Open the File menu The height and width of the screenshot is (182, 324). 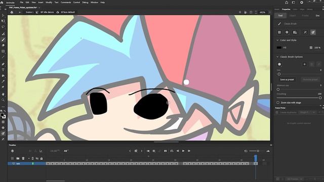pos(21,3)
